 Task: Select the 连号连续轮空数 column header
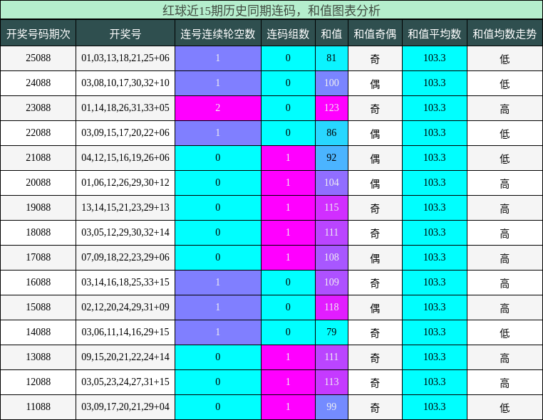coord(218,33)
